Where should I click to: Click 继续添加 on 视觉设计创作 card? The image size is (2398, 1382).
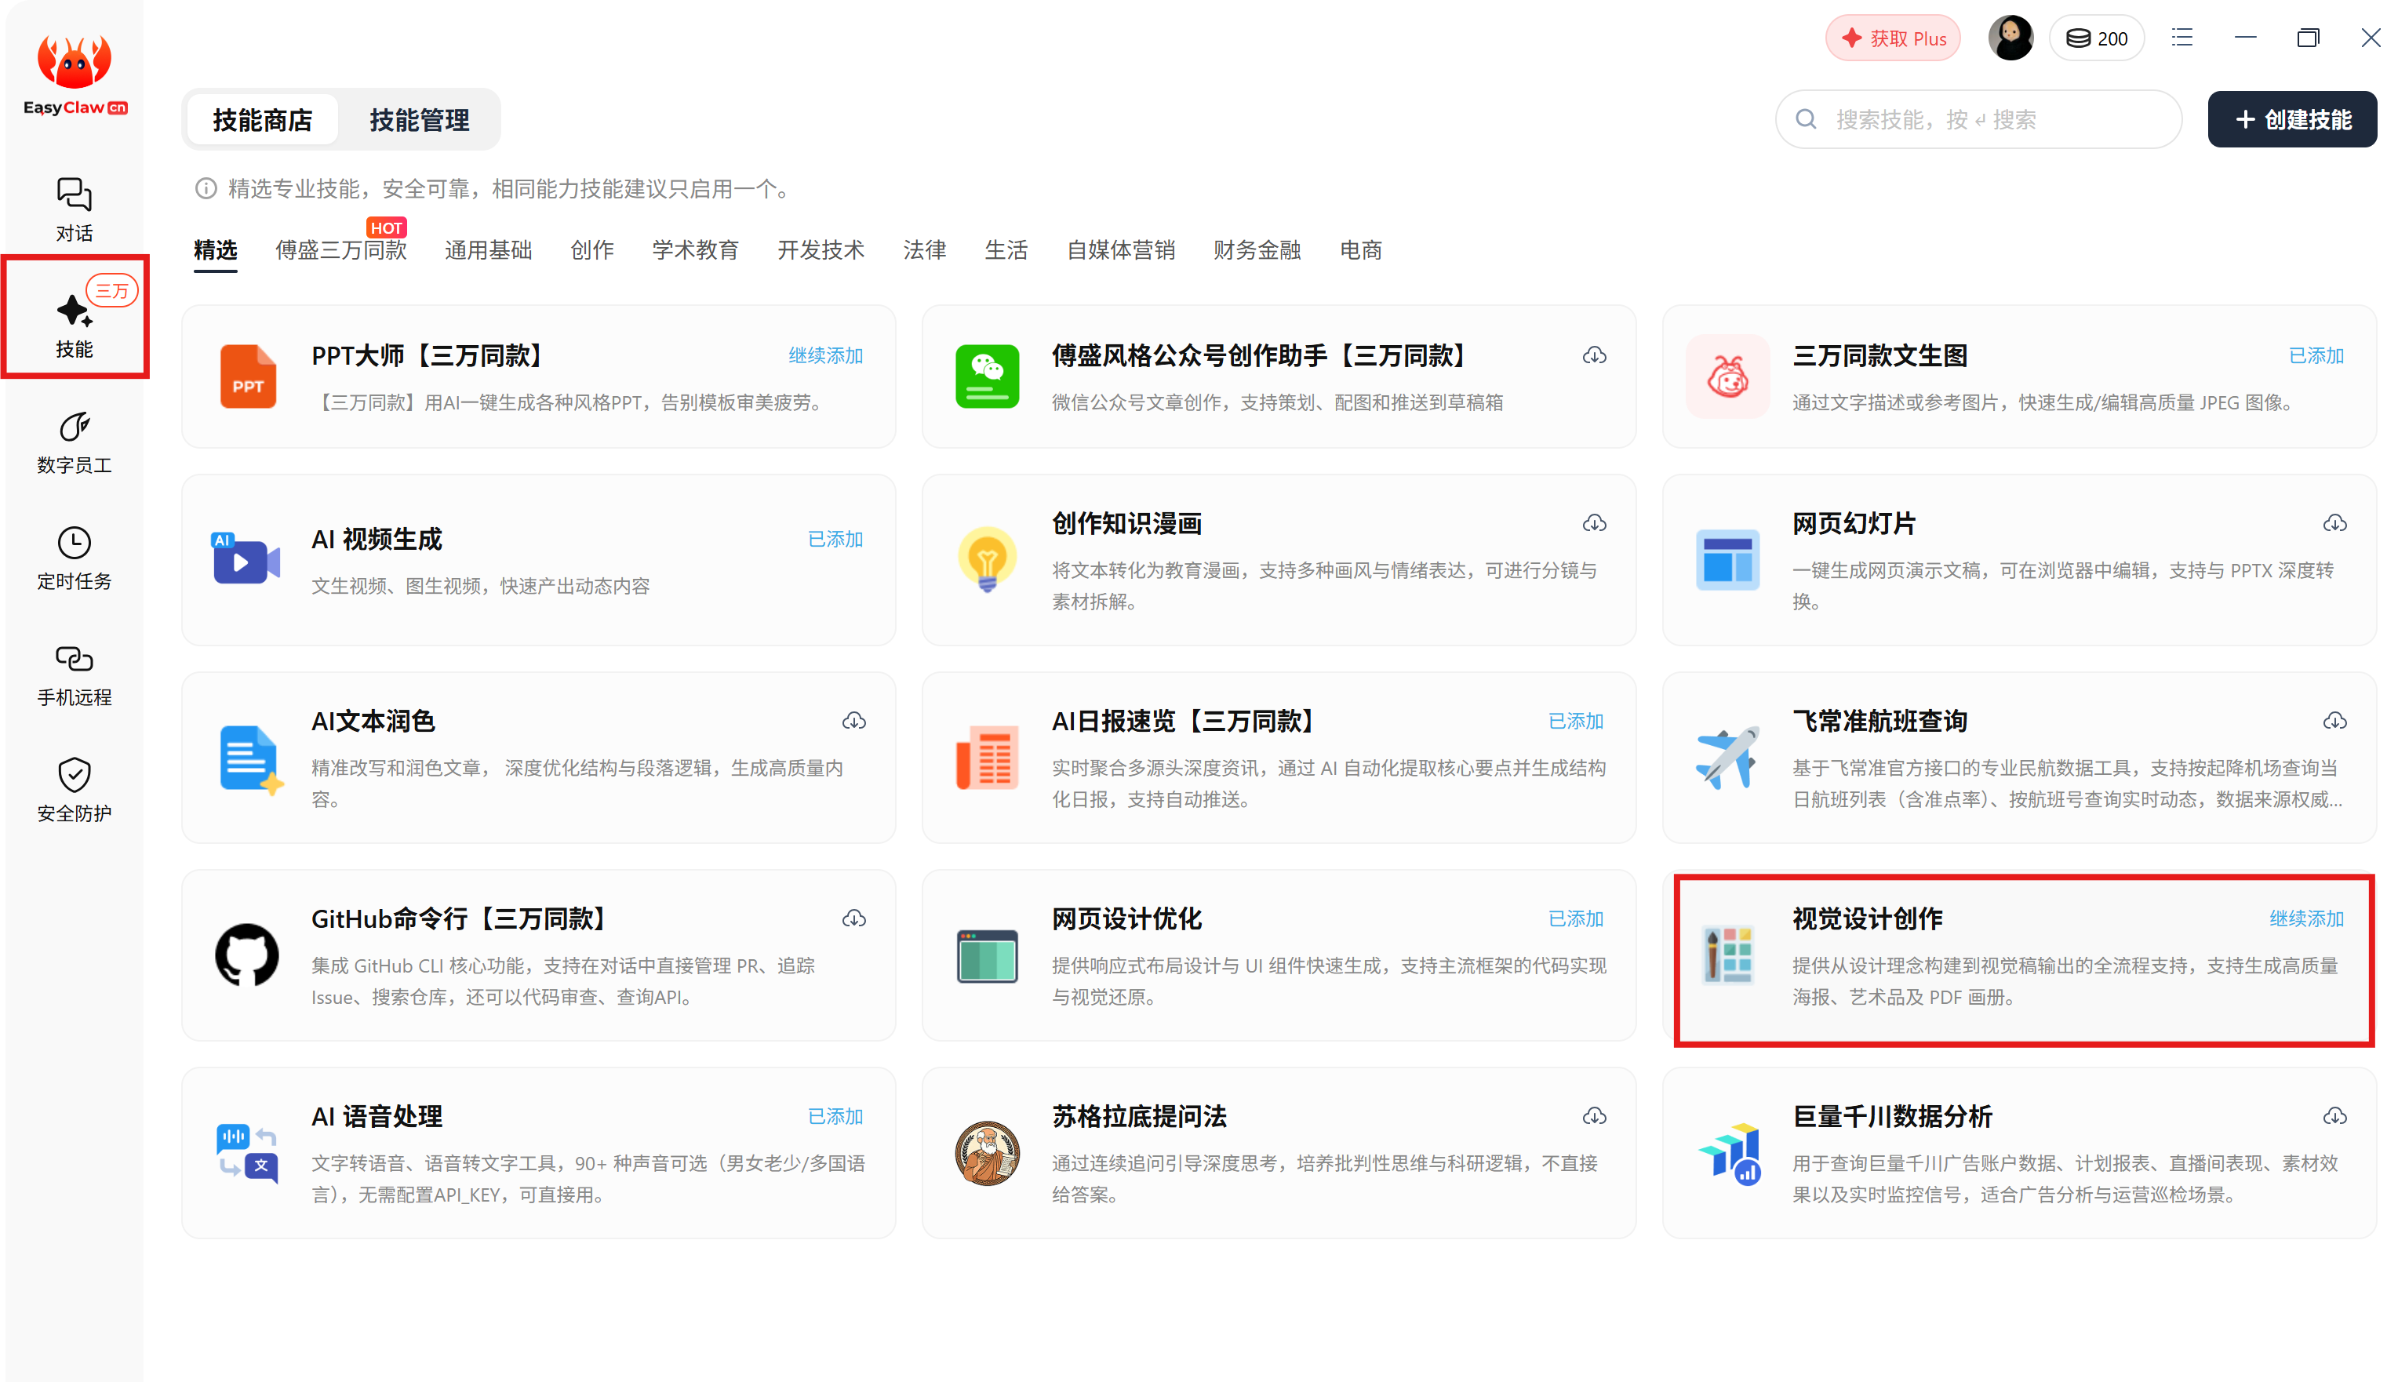tap(2306, 918)
